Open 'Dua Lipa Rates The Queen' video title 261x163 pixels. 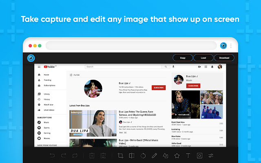pos(137,113)
